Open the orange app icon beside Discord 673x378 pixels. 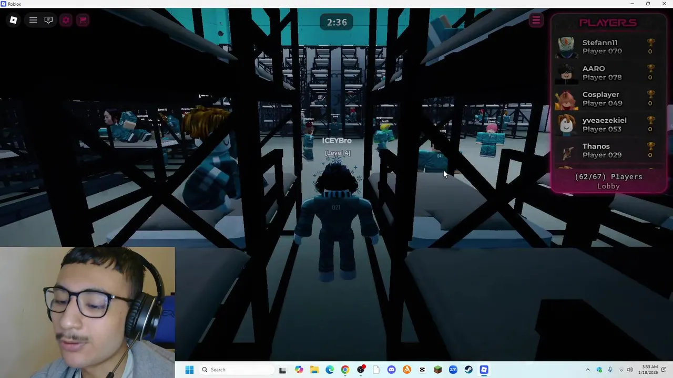coord(407,370)
